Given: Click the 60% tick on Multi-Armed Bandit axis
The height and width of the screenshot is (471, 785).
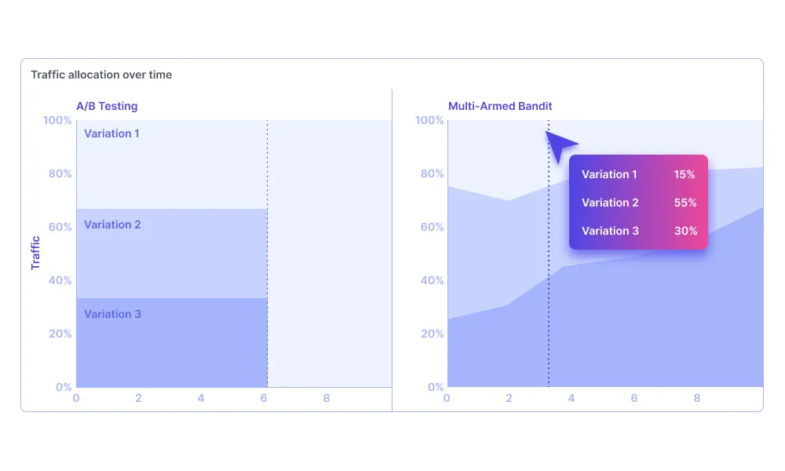Looking at the screenshot, I should [432, 227].
